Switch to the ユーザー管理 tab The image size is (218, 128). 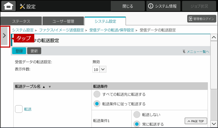pos(63,21)
